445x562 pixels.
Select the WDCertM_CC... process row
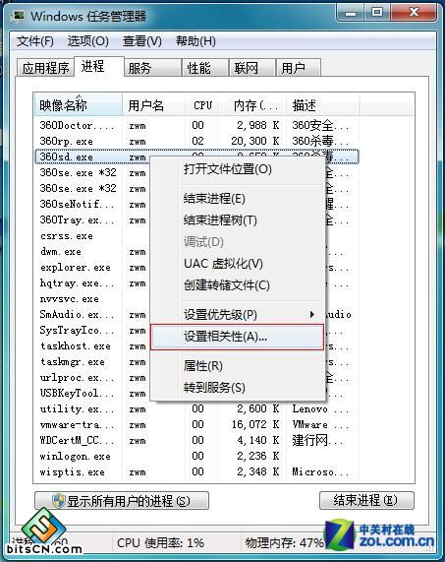[x=196, y=441]
